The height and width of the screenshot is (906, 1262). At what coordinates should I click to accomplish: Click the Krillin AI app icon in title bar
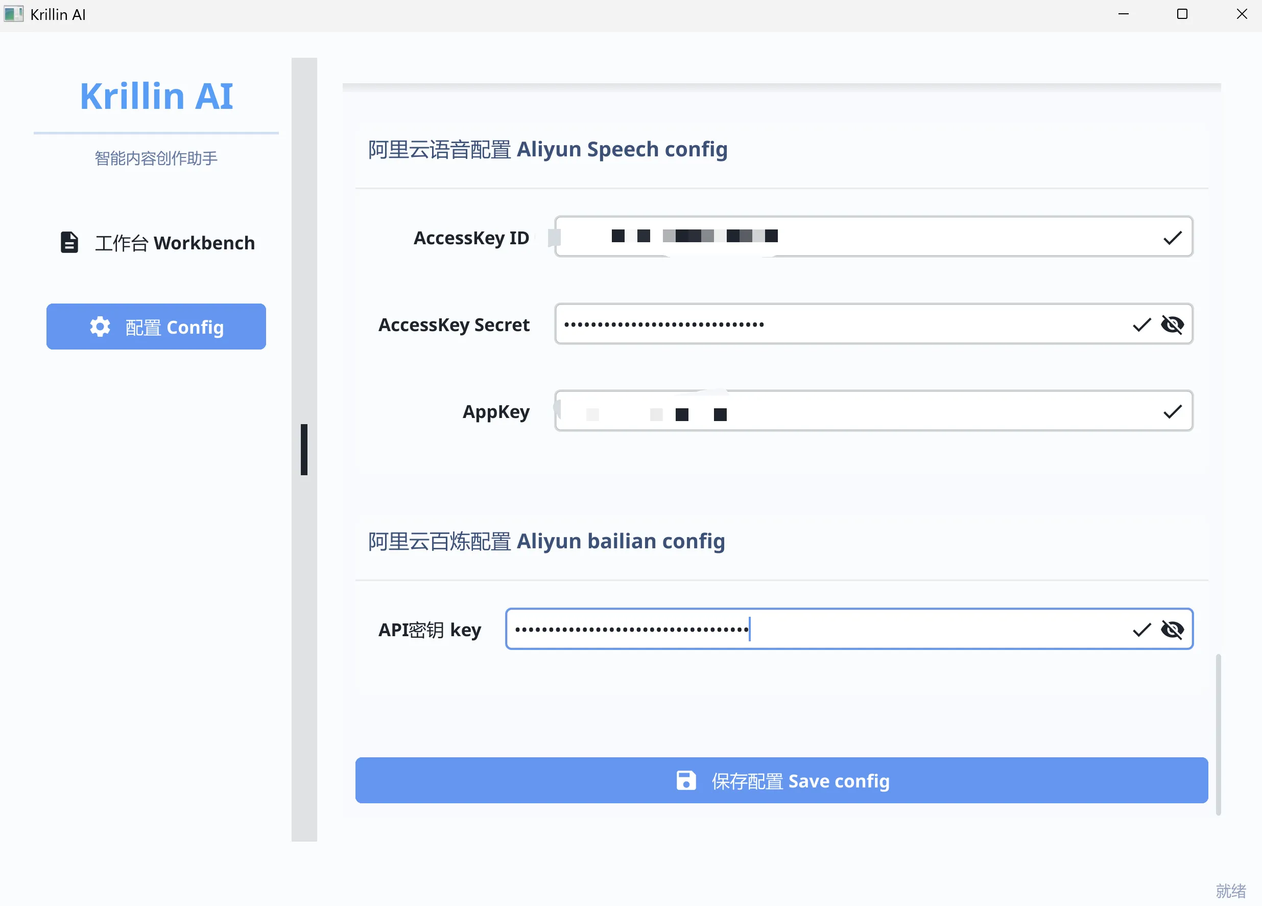click(x=13, y=14)
